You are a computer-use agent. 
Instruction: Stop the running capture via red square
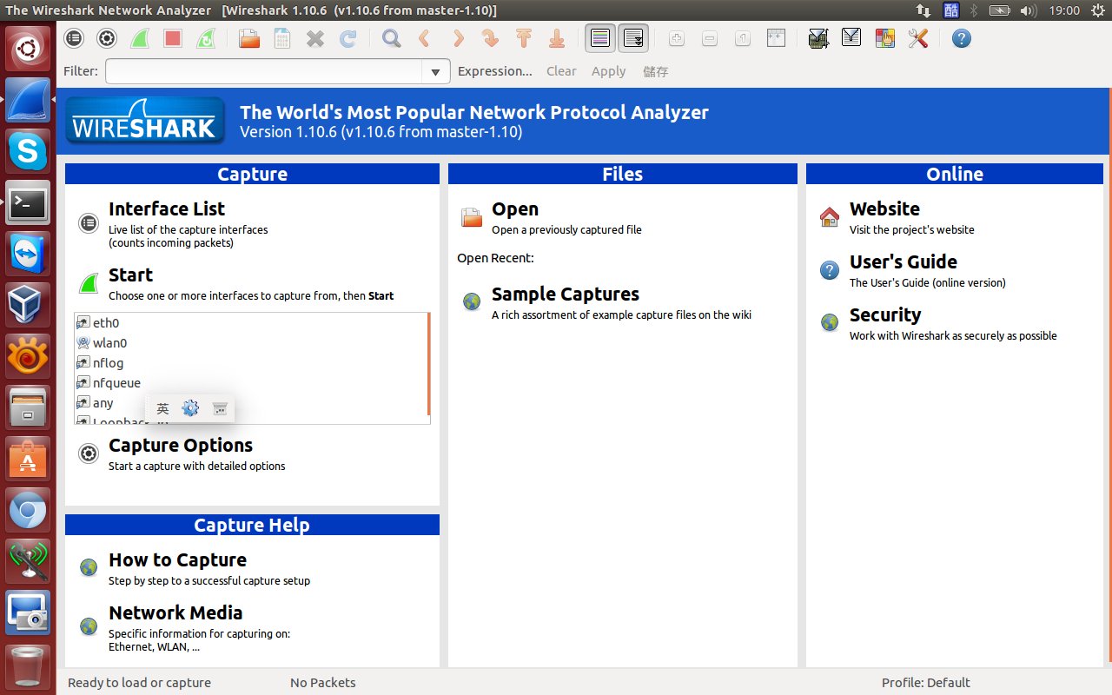pyautogui.click(x=173, y=38)
